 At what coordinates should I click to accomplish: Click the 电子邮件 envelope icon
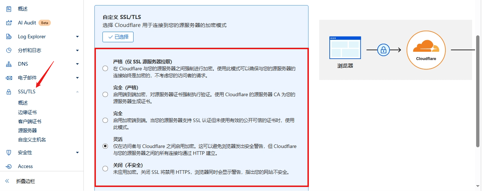[x=9, y=78]
